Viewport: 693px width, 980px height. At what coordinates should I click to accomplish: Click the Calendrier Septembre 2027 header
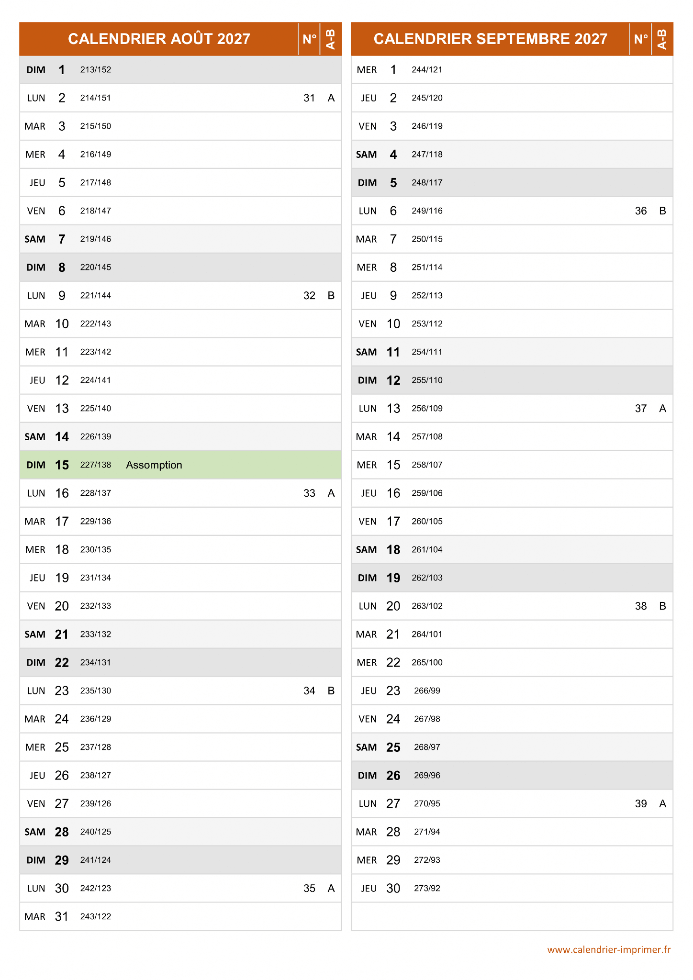[490, 39]
